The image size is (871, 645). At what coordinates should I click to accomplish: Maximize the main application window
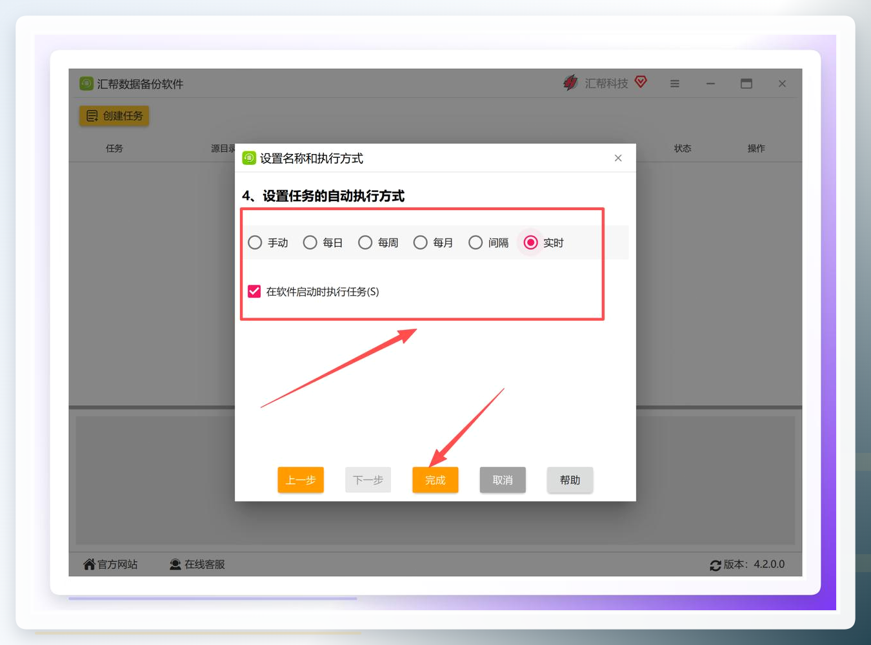pos(746,84)
